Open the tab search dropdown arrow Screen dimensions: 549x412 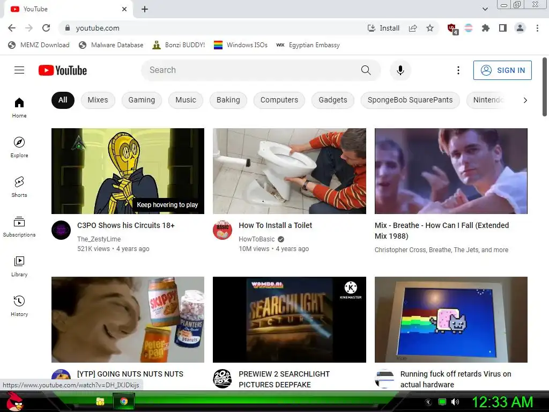[485, 9]
